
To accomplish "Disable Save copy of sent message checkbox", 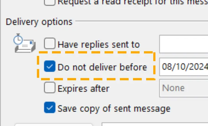I will click(50, 107).
